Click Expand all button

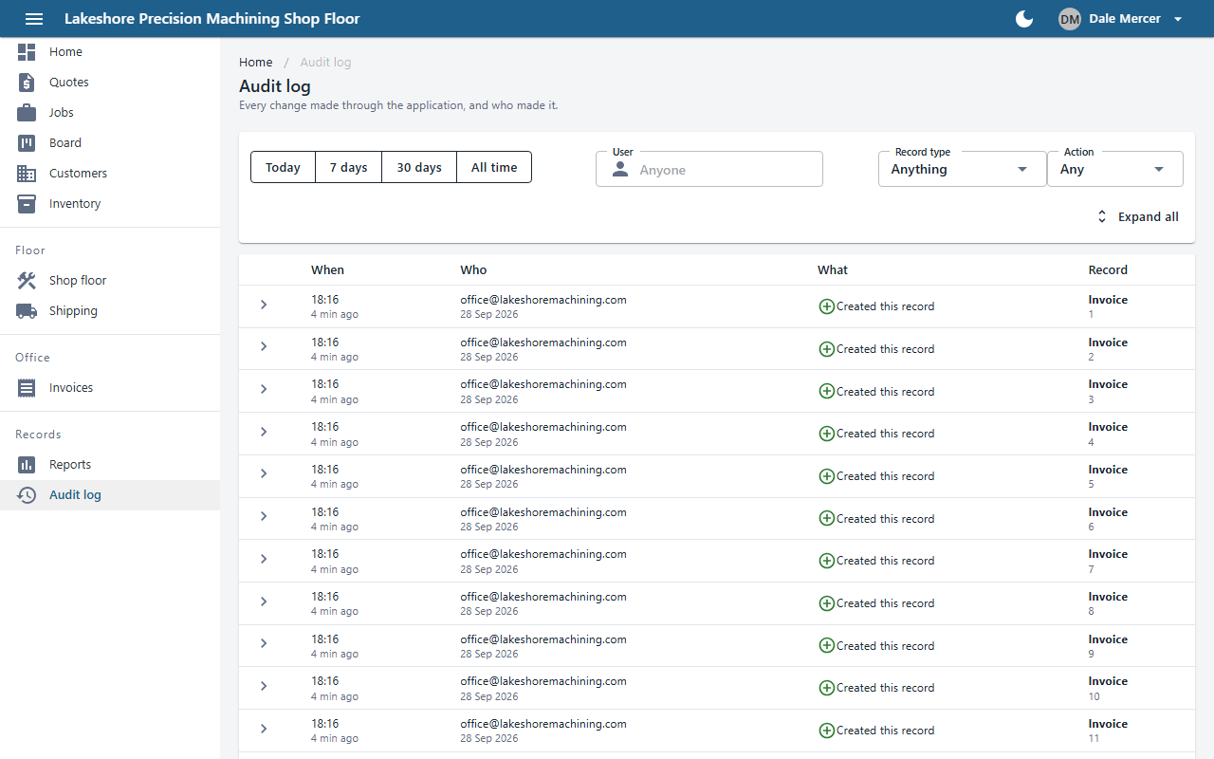click(x=1136, y=217)
